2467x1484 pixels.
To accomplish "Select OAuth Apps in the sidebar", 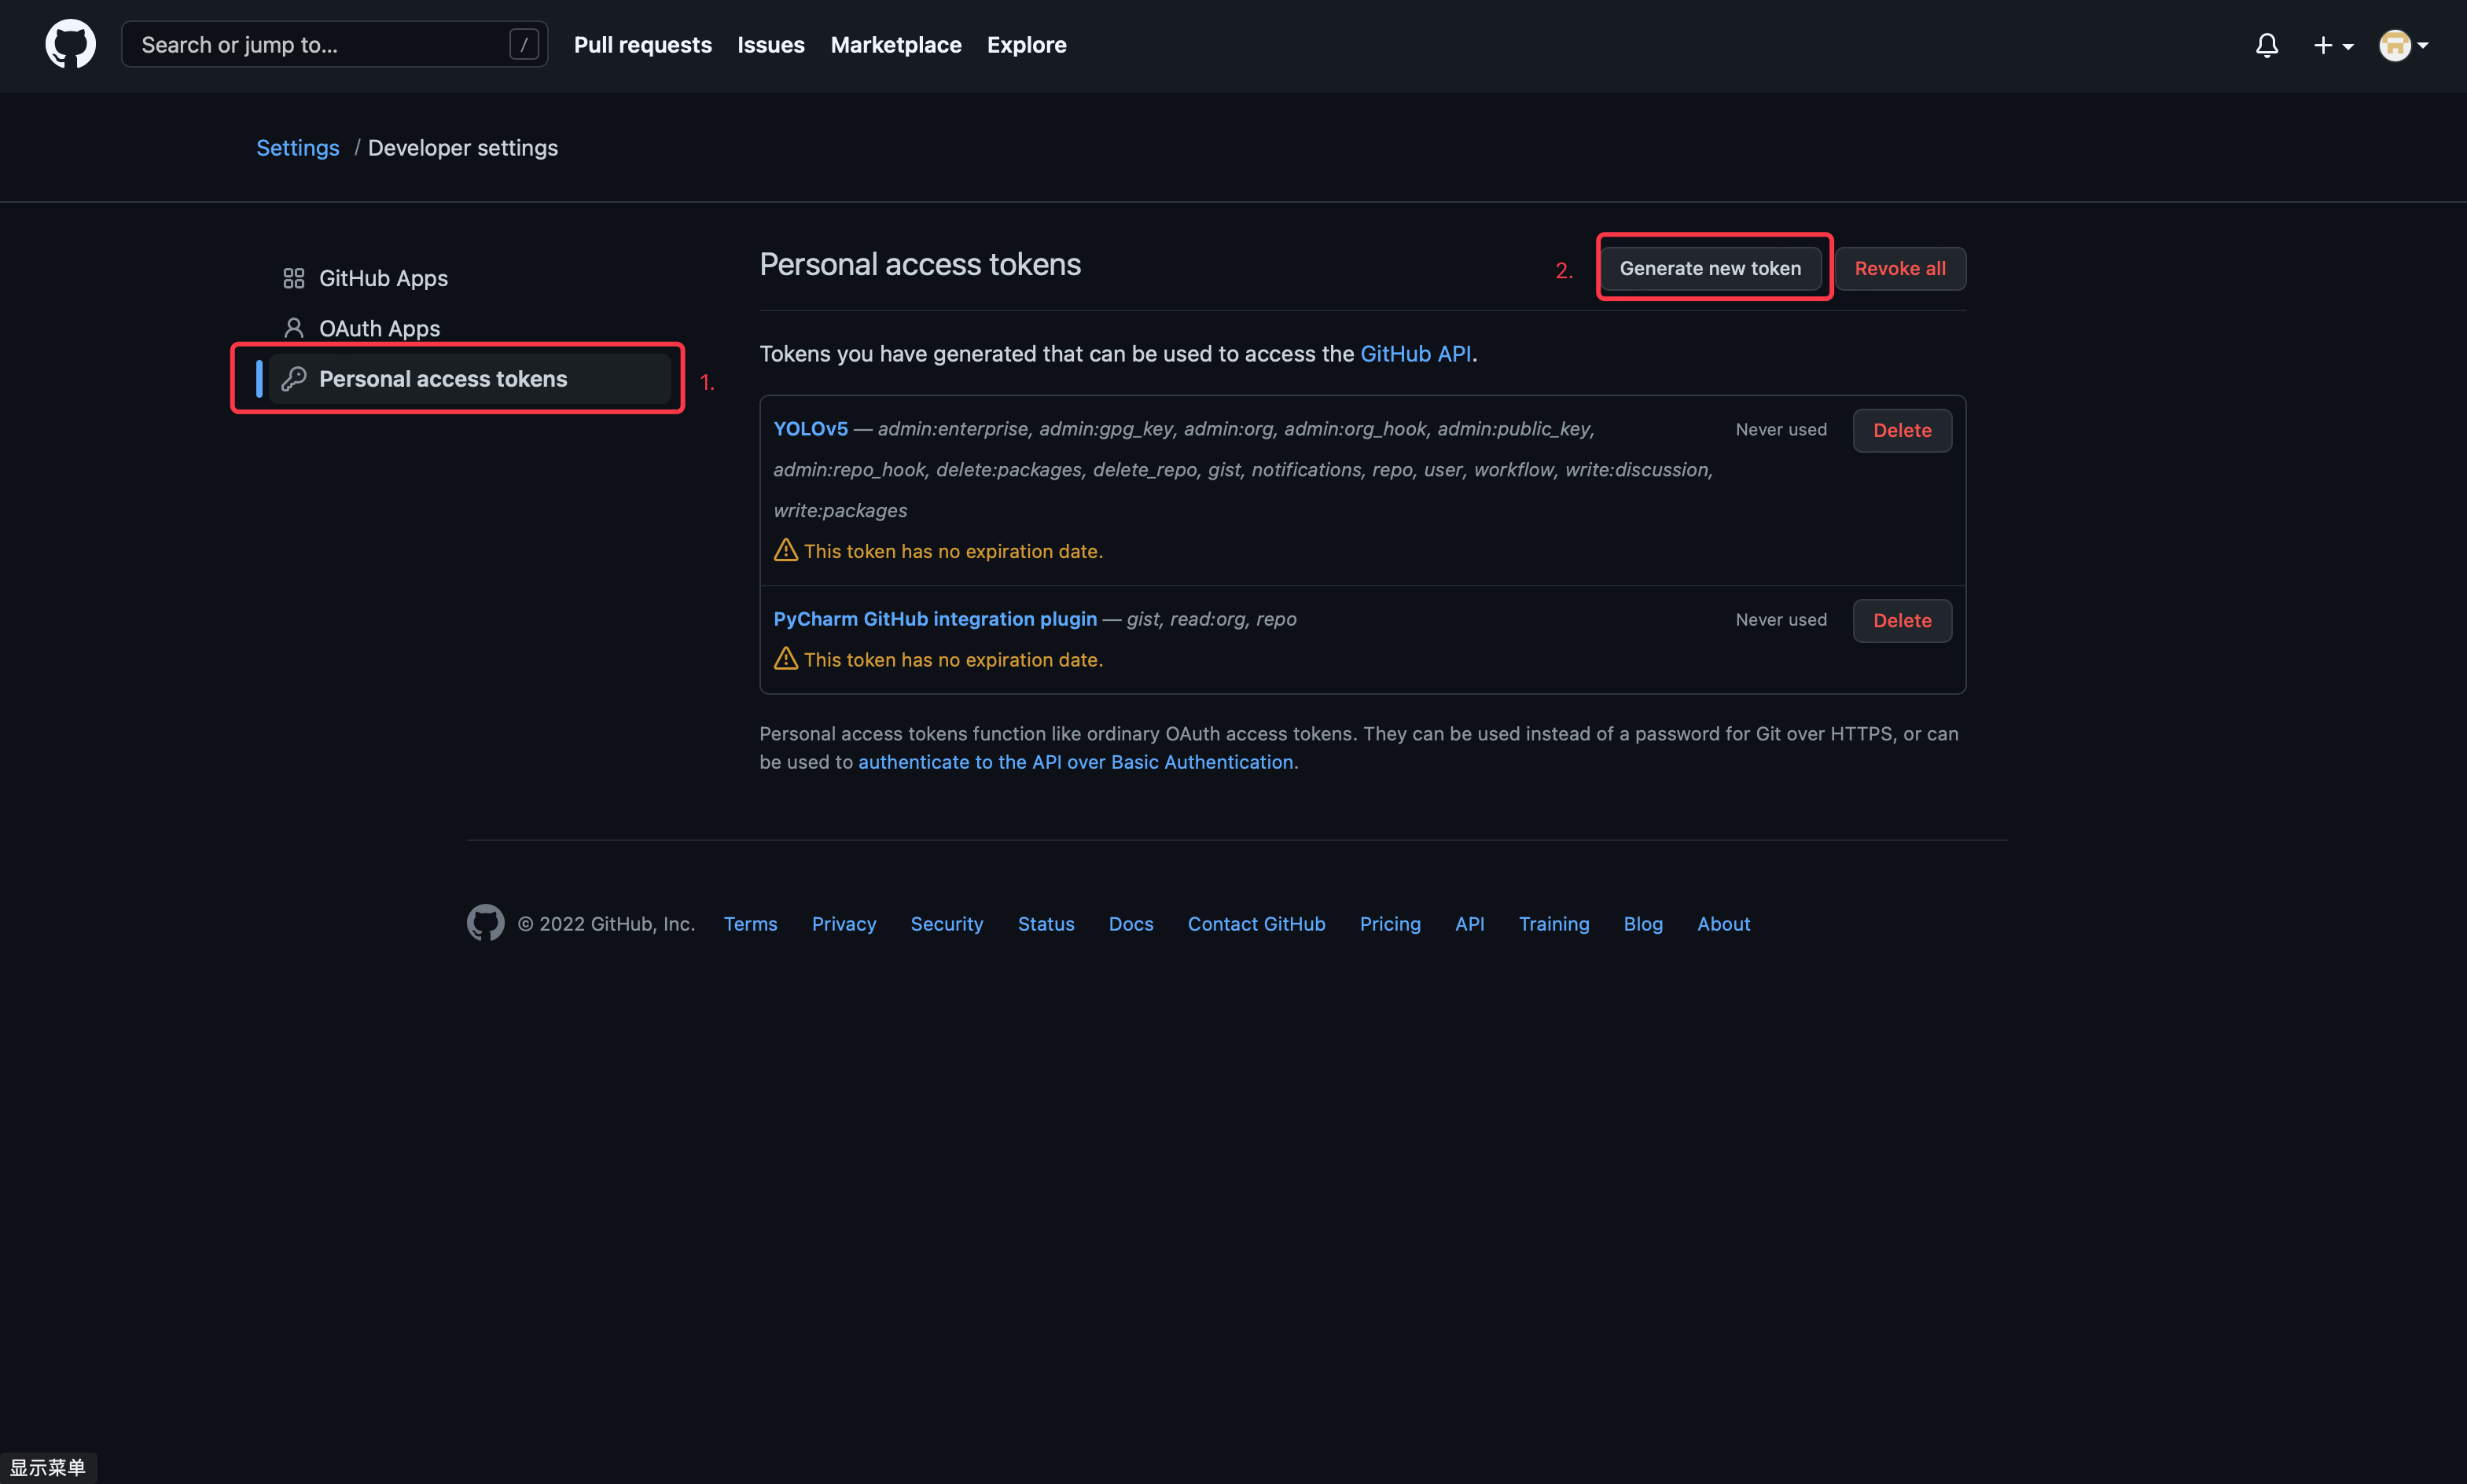I will point(379,328).
